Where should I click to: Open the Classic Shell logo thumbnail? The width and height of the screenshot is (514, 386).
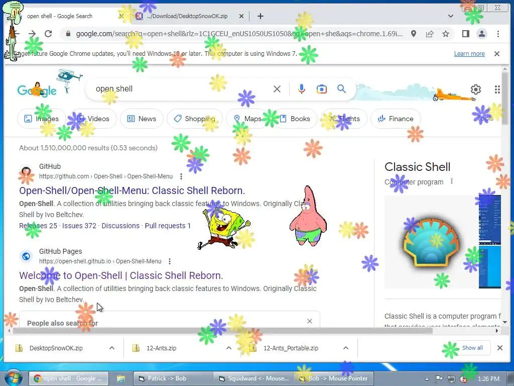tap(430, 243)
